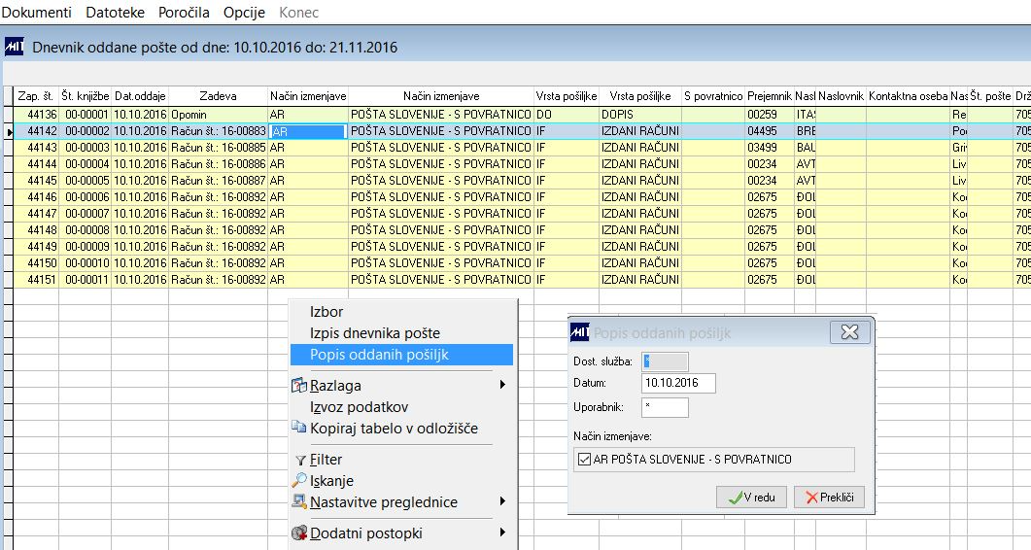Click the S povratnico column header
This screenshot has height=550, width=1031.
(x=712, y=96)
